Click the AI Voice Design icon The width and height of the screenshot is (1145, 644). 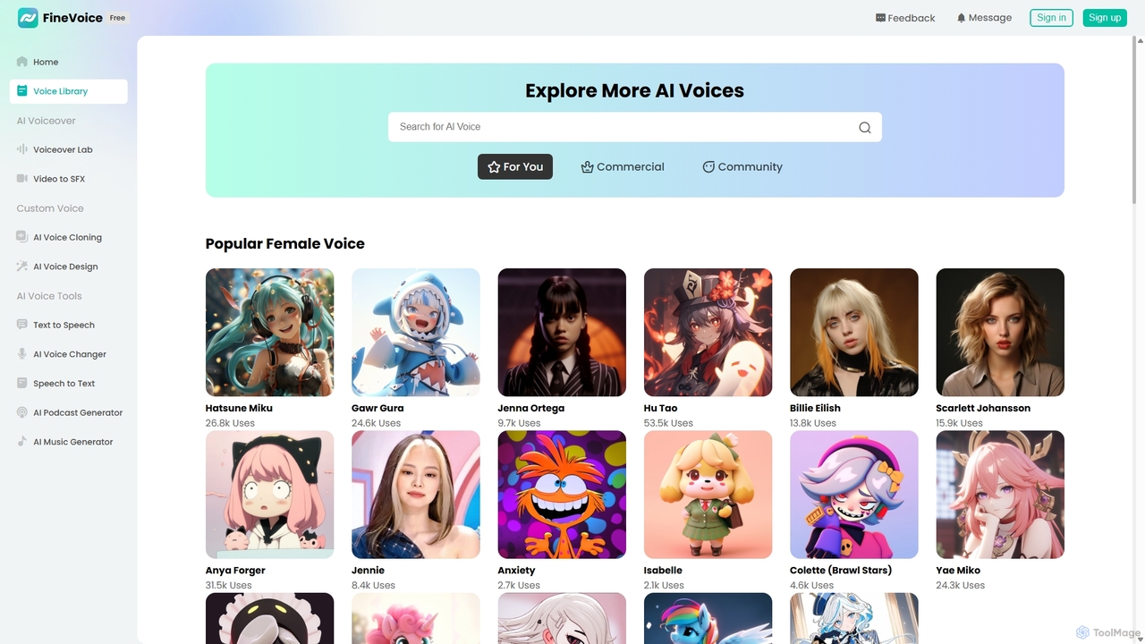[22, 267]
